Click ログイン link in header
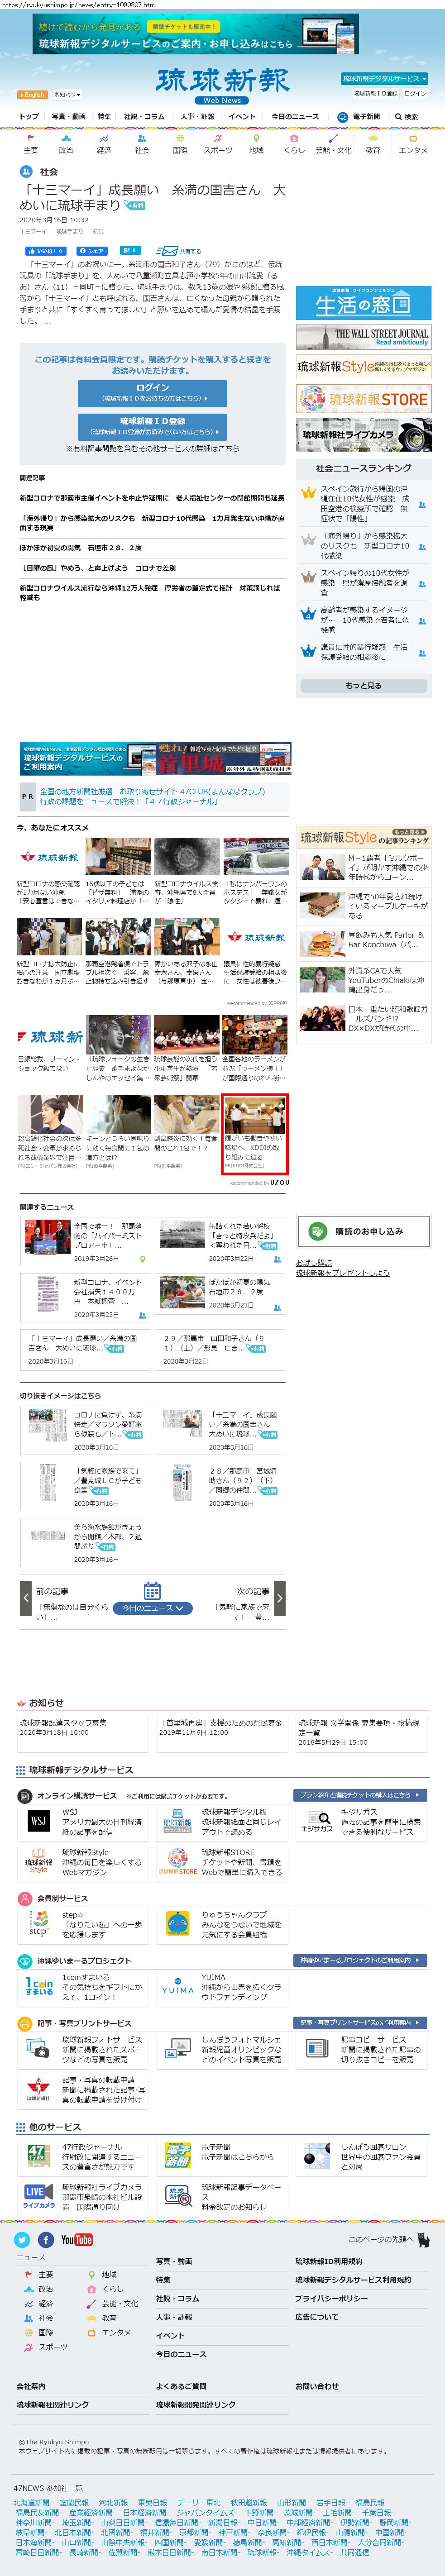The width and height of the screenshot is (445, 2576). 415,93
